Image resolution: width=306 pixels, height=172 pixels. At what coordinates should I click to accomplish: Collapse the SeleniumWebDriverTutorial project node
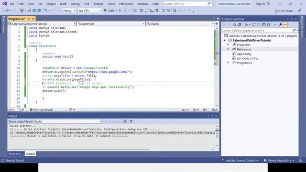[224, 40]
